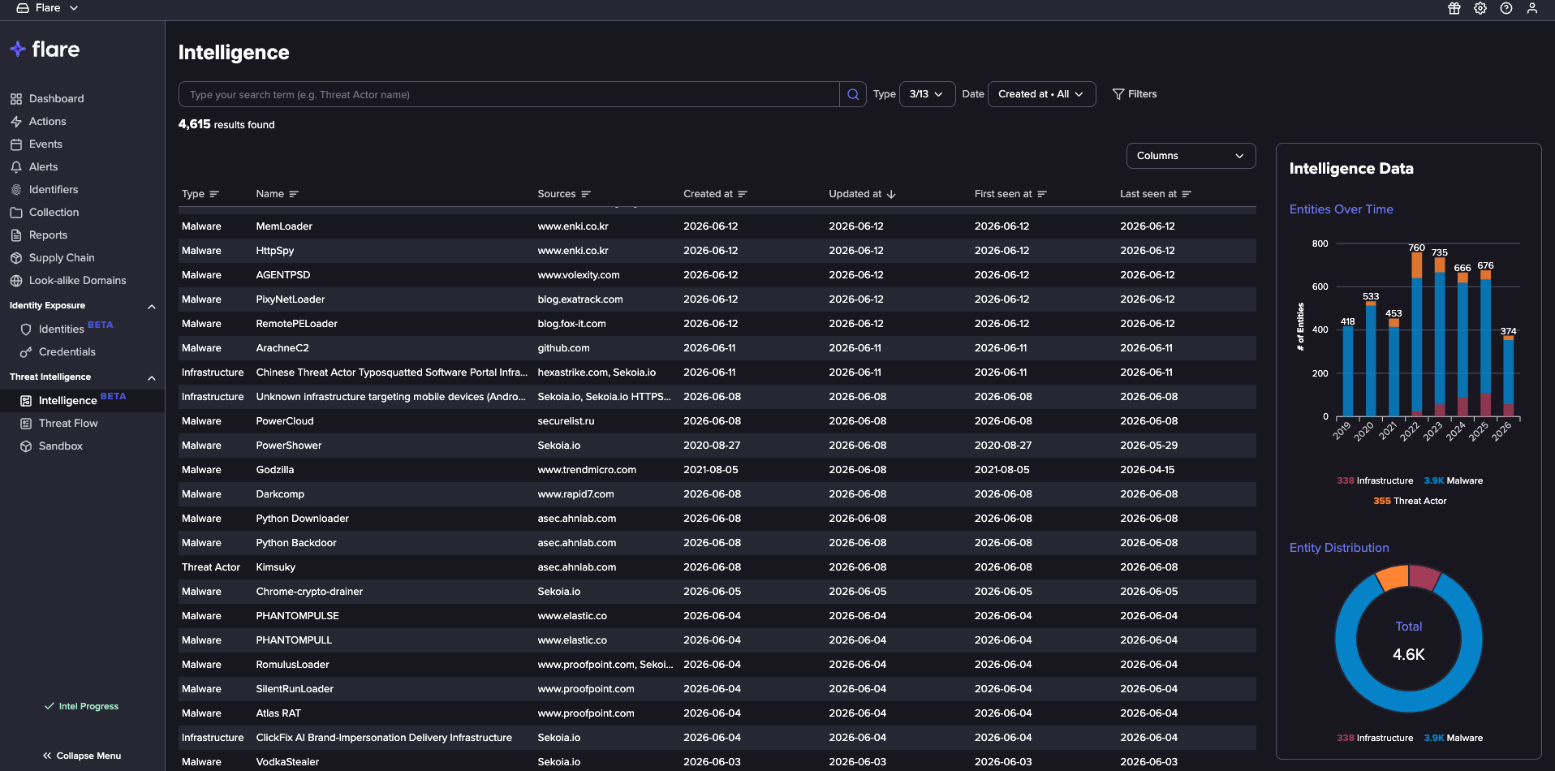Click the flare logo
Viewport: 1555px width, 771px height.
point(45,50)
